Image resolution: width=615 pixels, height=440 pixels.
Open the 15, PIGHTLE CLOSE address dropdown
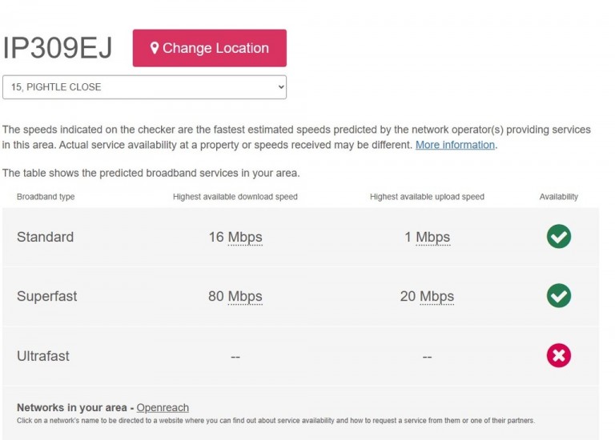click(144, 87)
